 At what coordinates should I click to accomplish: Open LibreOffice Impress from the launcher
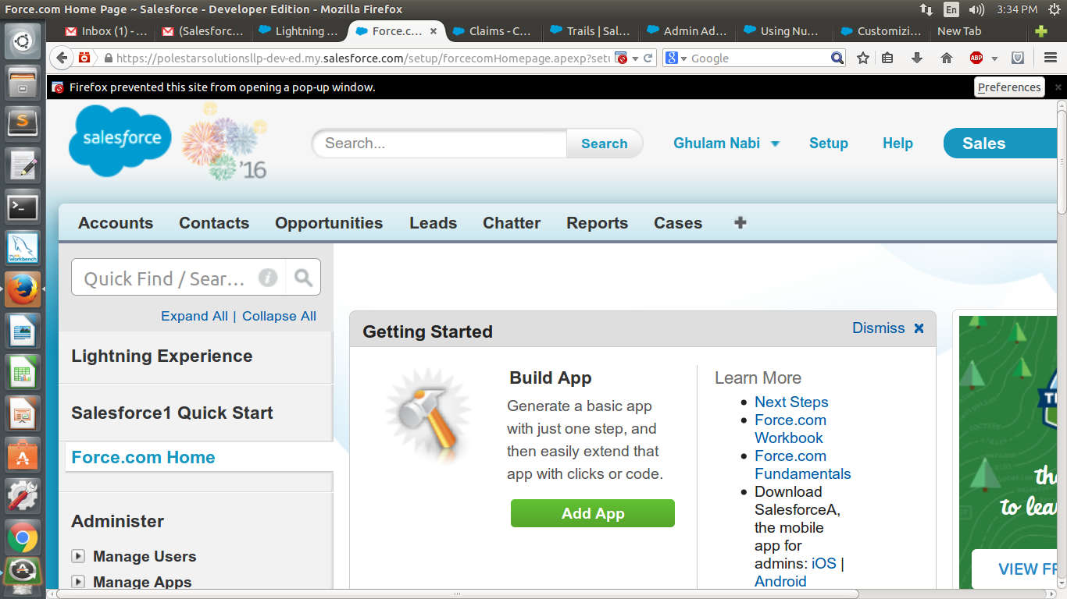[23, 413]
